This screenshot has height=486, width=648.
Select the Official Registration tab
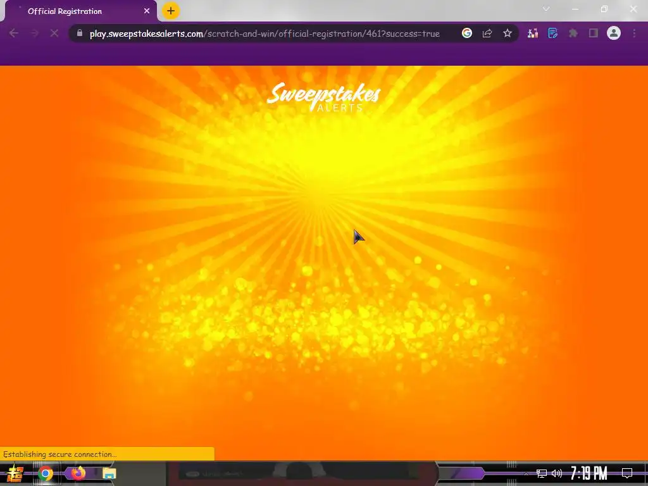tap(80, 11)
